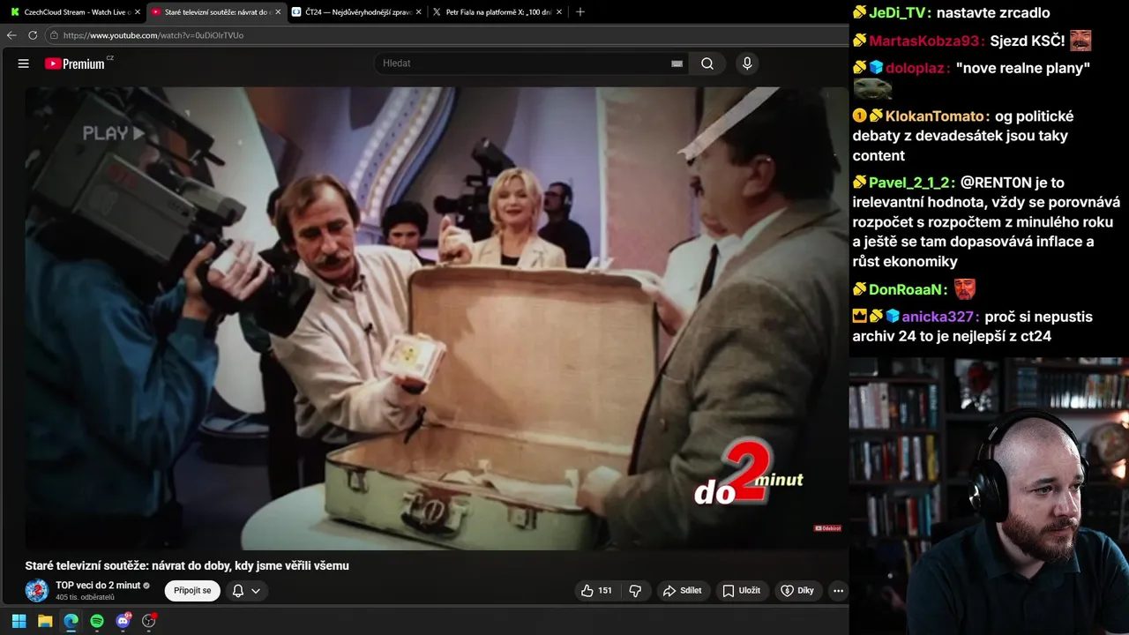Close the Petr Fiala X tab
This screenshot has height=635, width=1129.
pyautogui.click(x=559, y=12)
